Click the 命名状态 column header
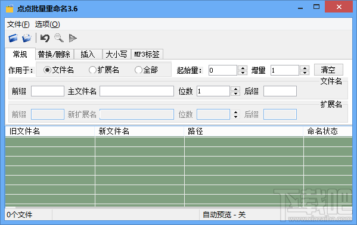The width and height of the screenshot is (357, 225). pos(328,132)
